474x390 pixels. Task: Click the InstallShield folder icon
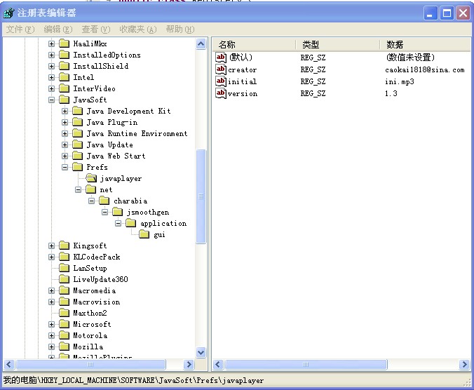[x=64, y=66]
